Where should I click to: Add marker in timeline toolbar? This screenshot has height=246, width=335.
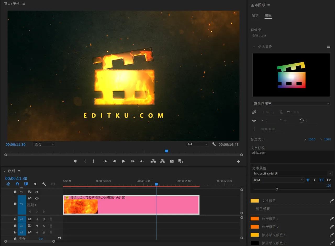pyautogui.click(x=35, y=184)
